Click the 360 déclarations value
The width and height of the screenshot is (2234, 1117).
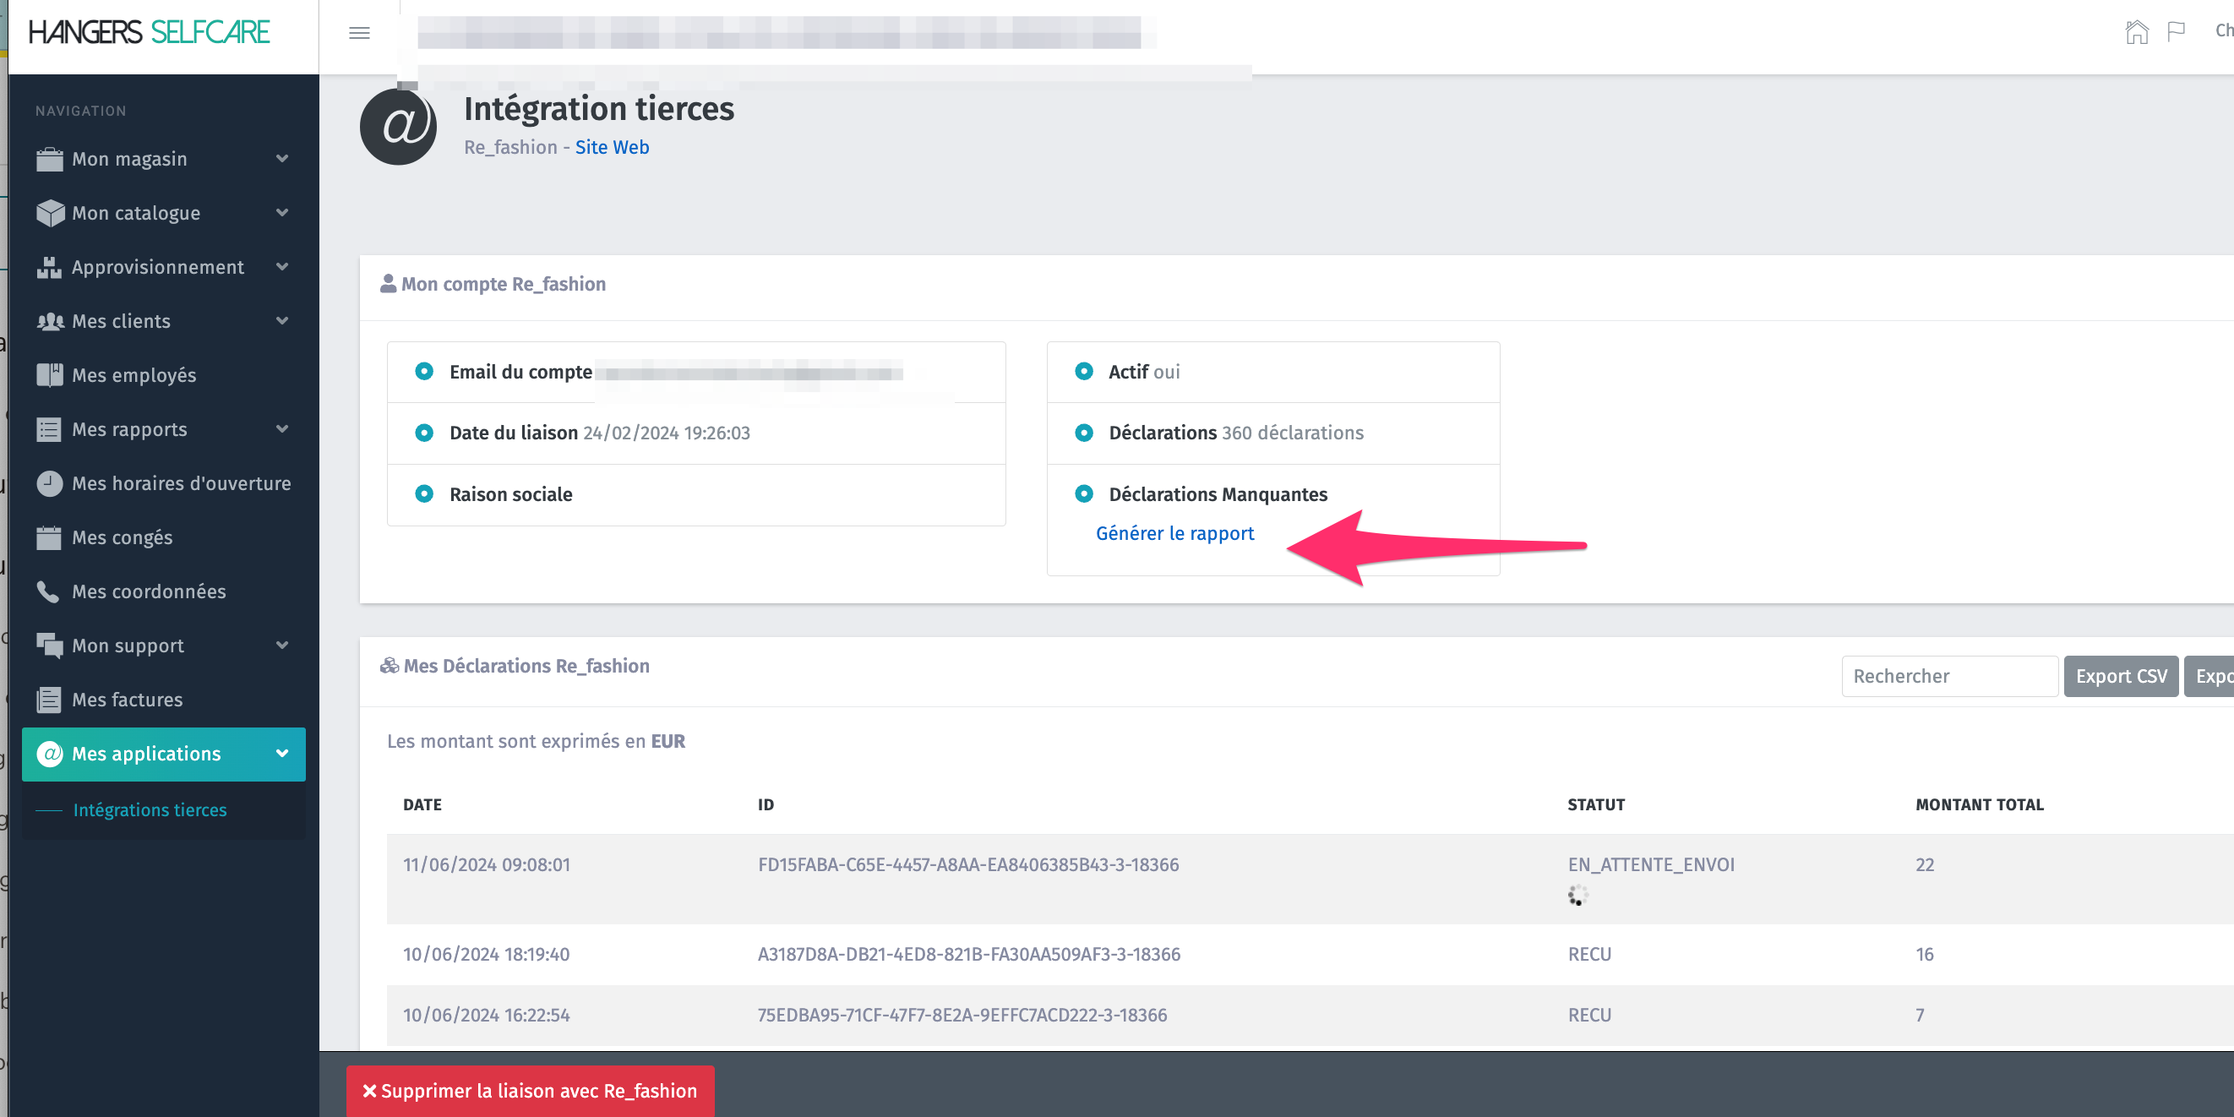(1292, 433)
